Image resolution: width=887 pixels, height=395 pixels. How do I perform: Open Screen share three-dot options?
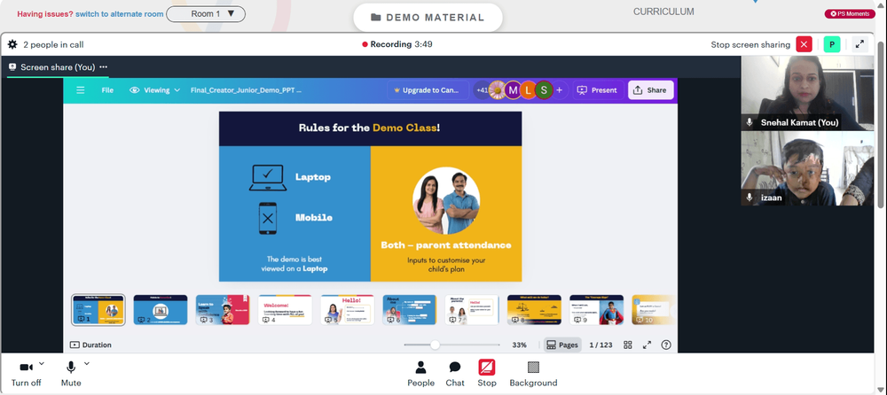click(104, 66)
